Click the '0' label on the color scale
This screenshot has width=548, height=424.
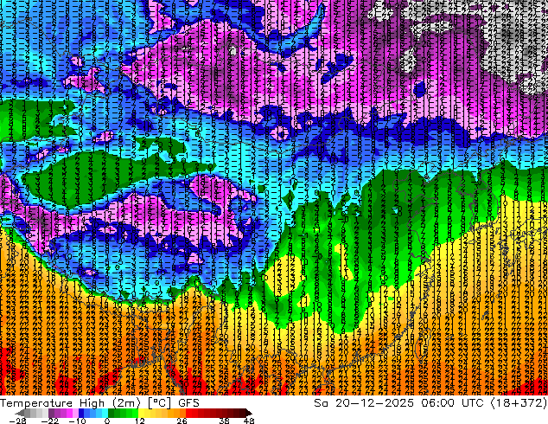coord(107,421)
